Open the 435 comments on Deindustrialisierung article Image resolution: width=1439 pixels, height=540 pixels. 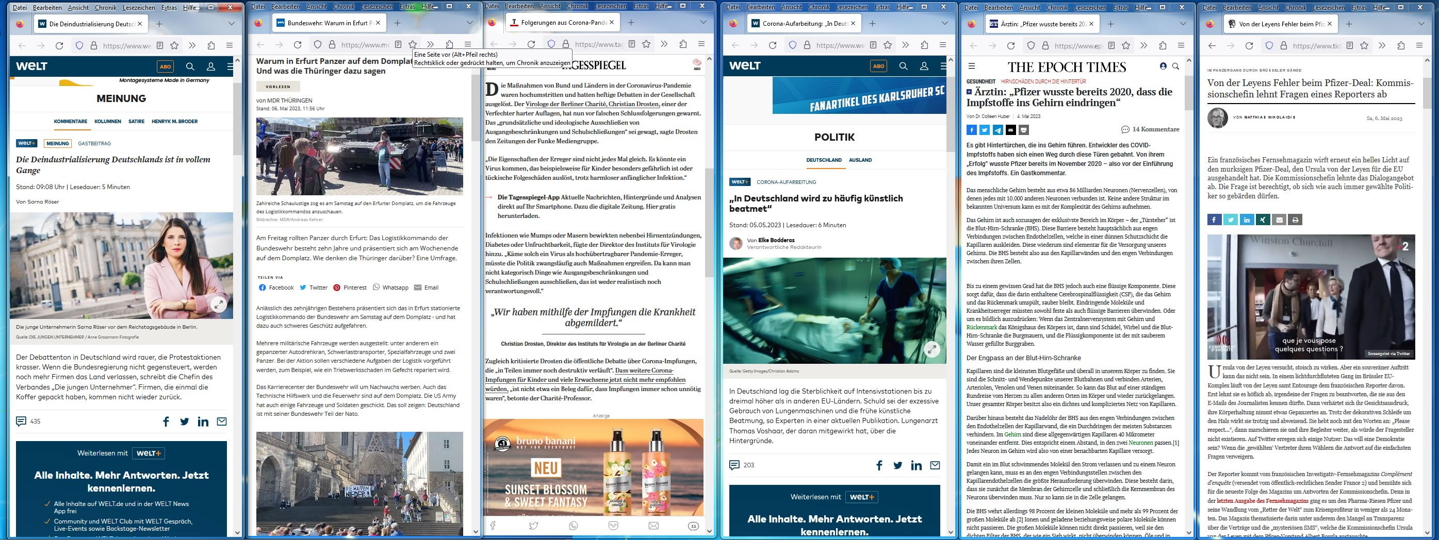point(28,421)
